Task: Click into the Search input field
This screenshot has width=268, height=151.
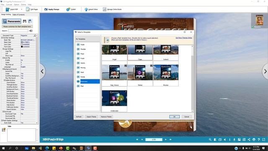Action: (18, 31)
